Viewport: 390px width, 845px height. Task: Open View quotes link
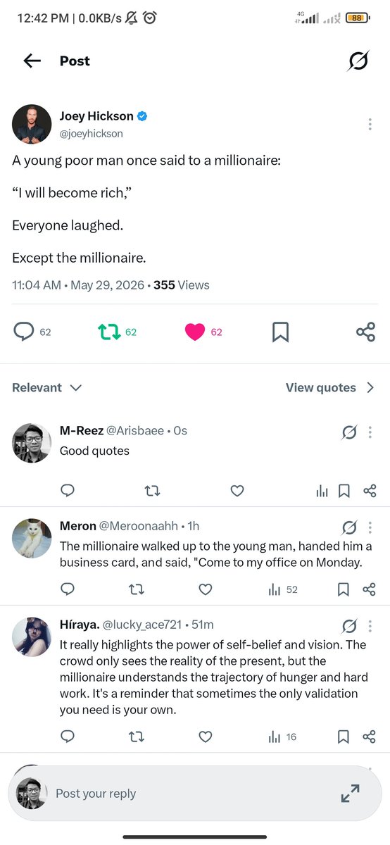(x=329, y=387)
